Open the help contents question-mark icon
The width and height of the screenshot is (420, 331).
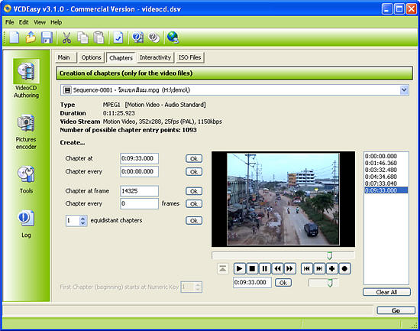[x=137, y=37]
